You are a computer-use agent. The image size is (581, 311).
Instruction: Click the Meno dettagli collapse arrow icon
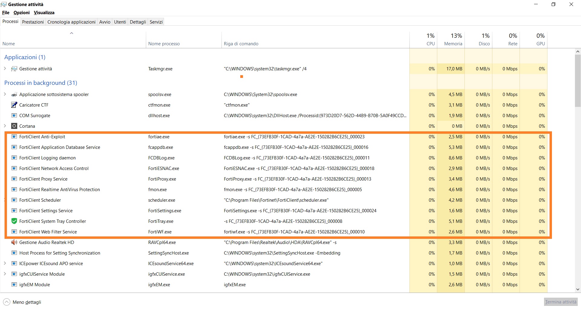pyautogui.click(x=6, y=302)
